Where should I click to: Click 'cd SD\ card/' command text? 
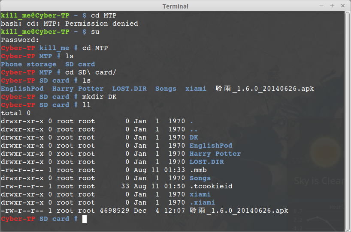pyautogui.click(x=91, y=72)
